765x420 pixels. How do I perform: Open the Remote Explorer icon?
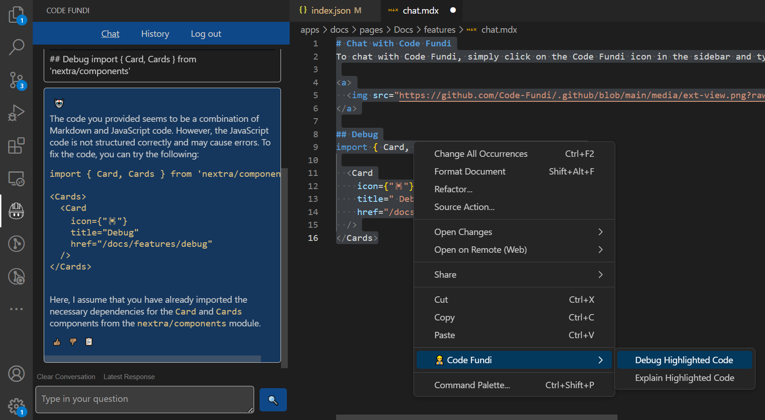tap(16, 178)
